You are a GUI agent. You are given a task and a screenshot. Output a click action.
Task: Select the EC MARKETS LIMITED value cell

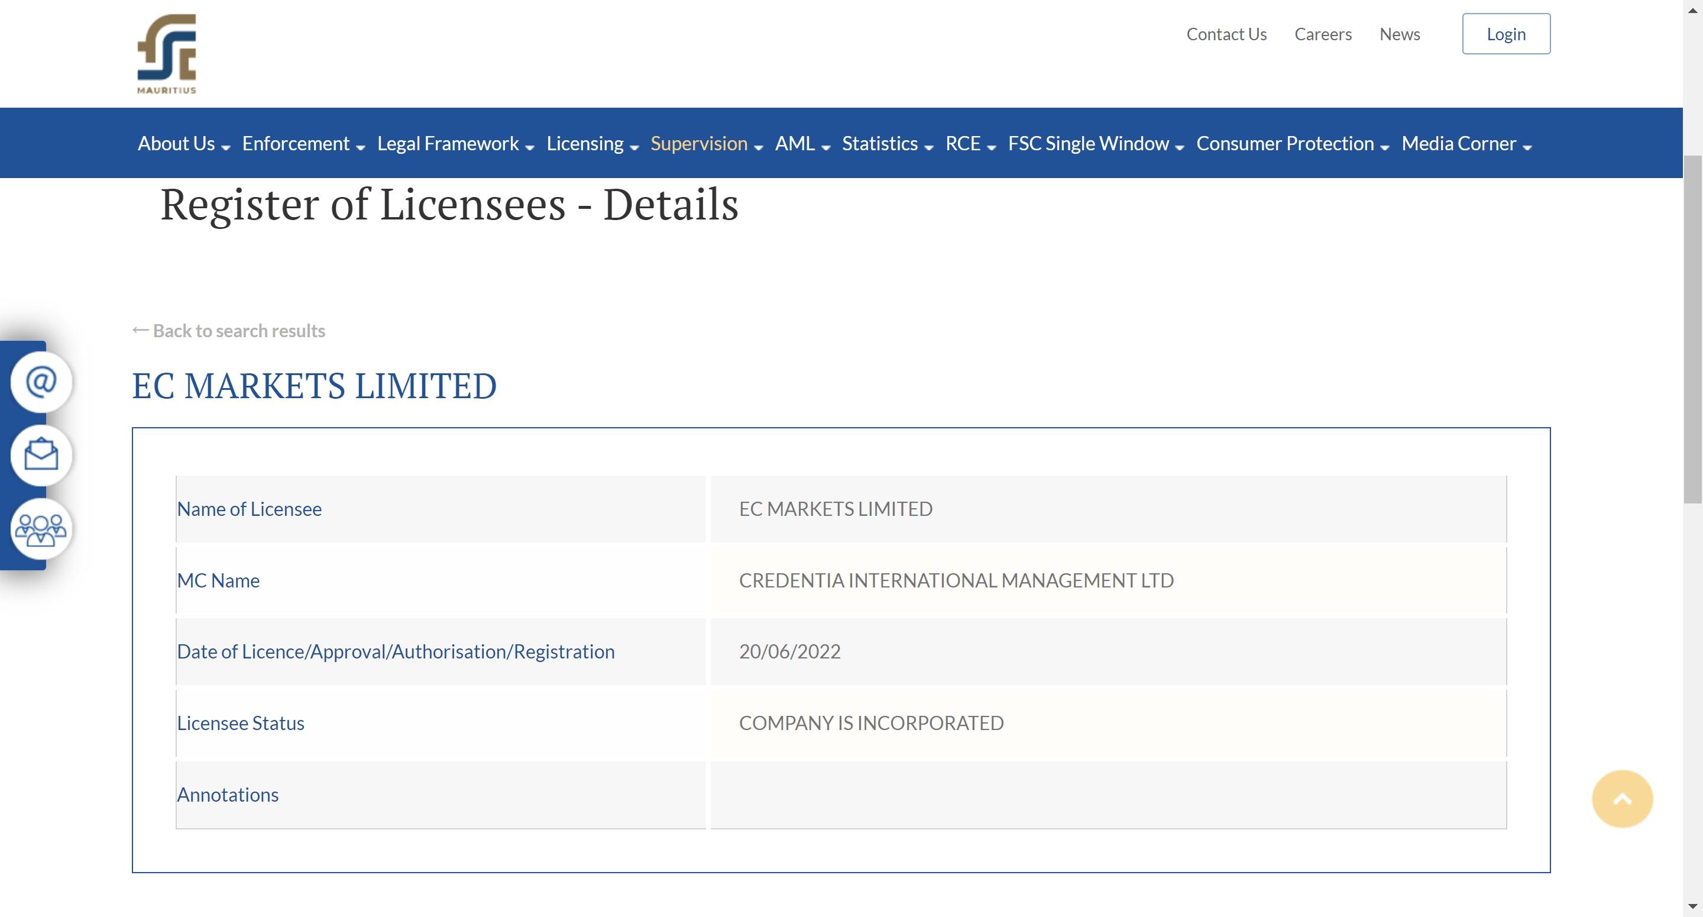pos(1108,509)
